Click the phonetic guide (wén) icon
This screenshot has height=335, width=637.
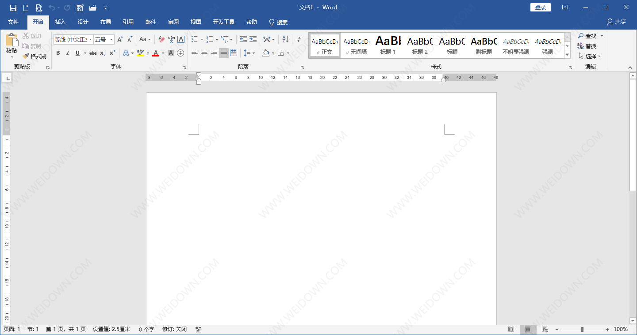(x=171, y=40)
